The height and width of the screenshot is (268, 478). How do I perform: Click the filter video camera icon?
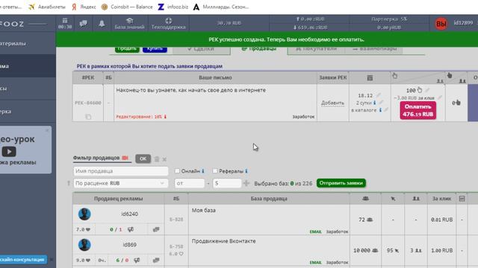(x=125, y=158)
